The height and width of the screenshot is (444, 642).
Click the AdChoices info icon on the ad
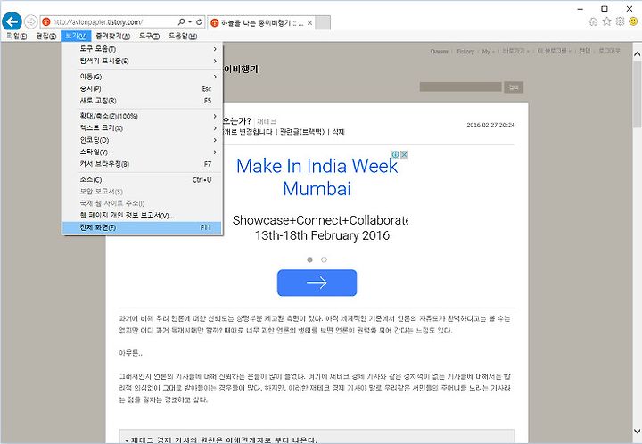pos(396,154)
